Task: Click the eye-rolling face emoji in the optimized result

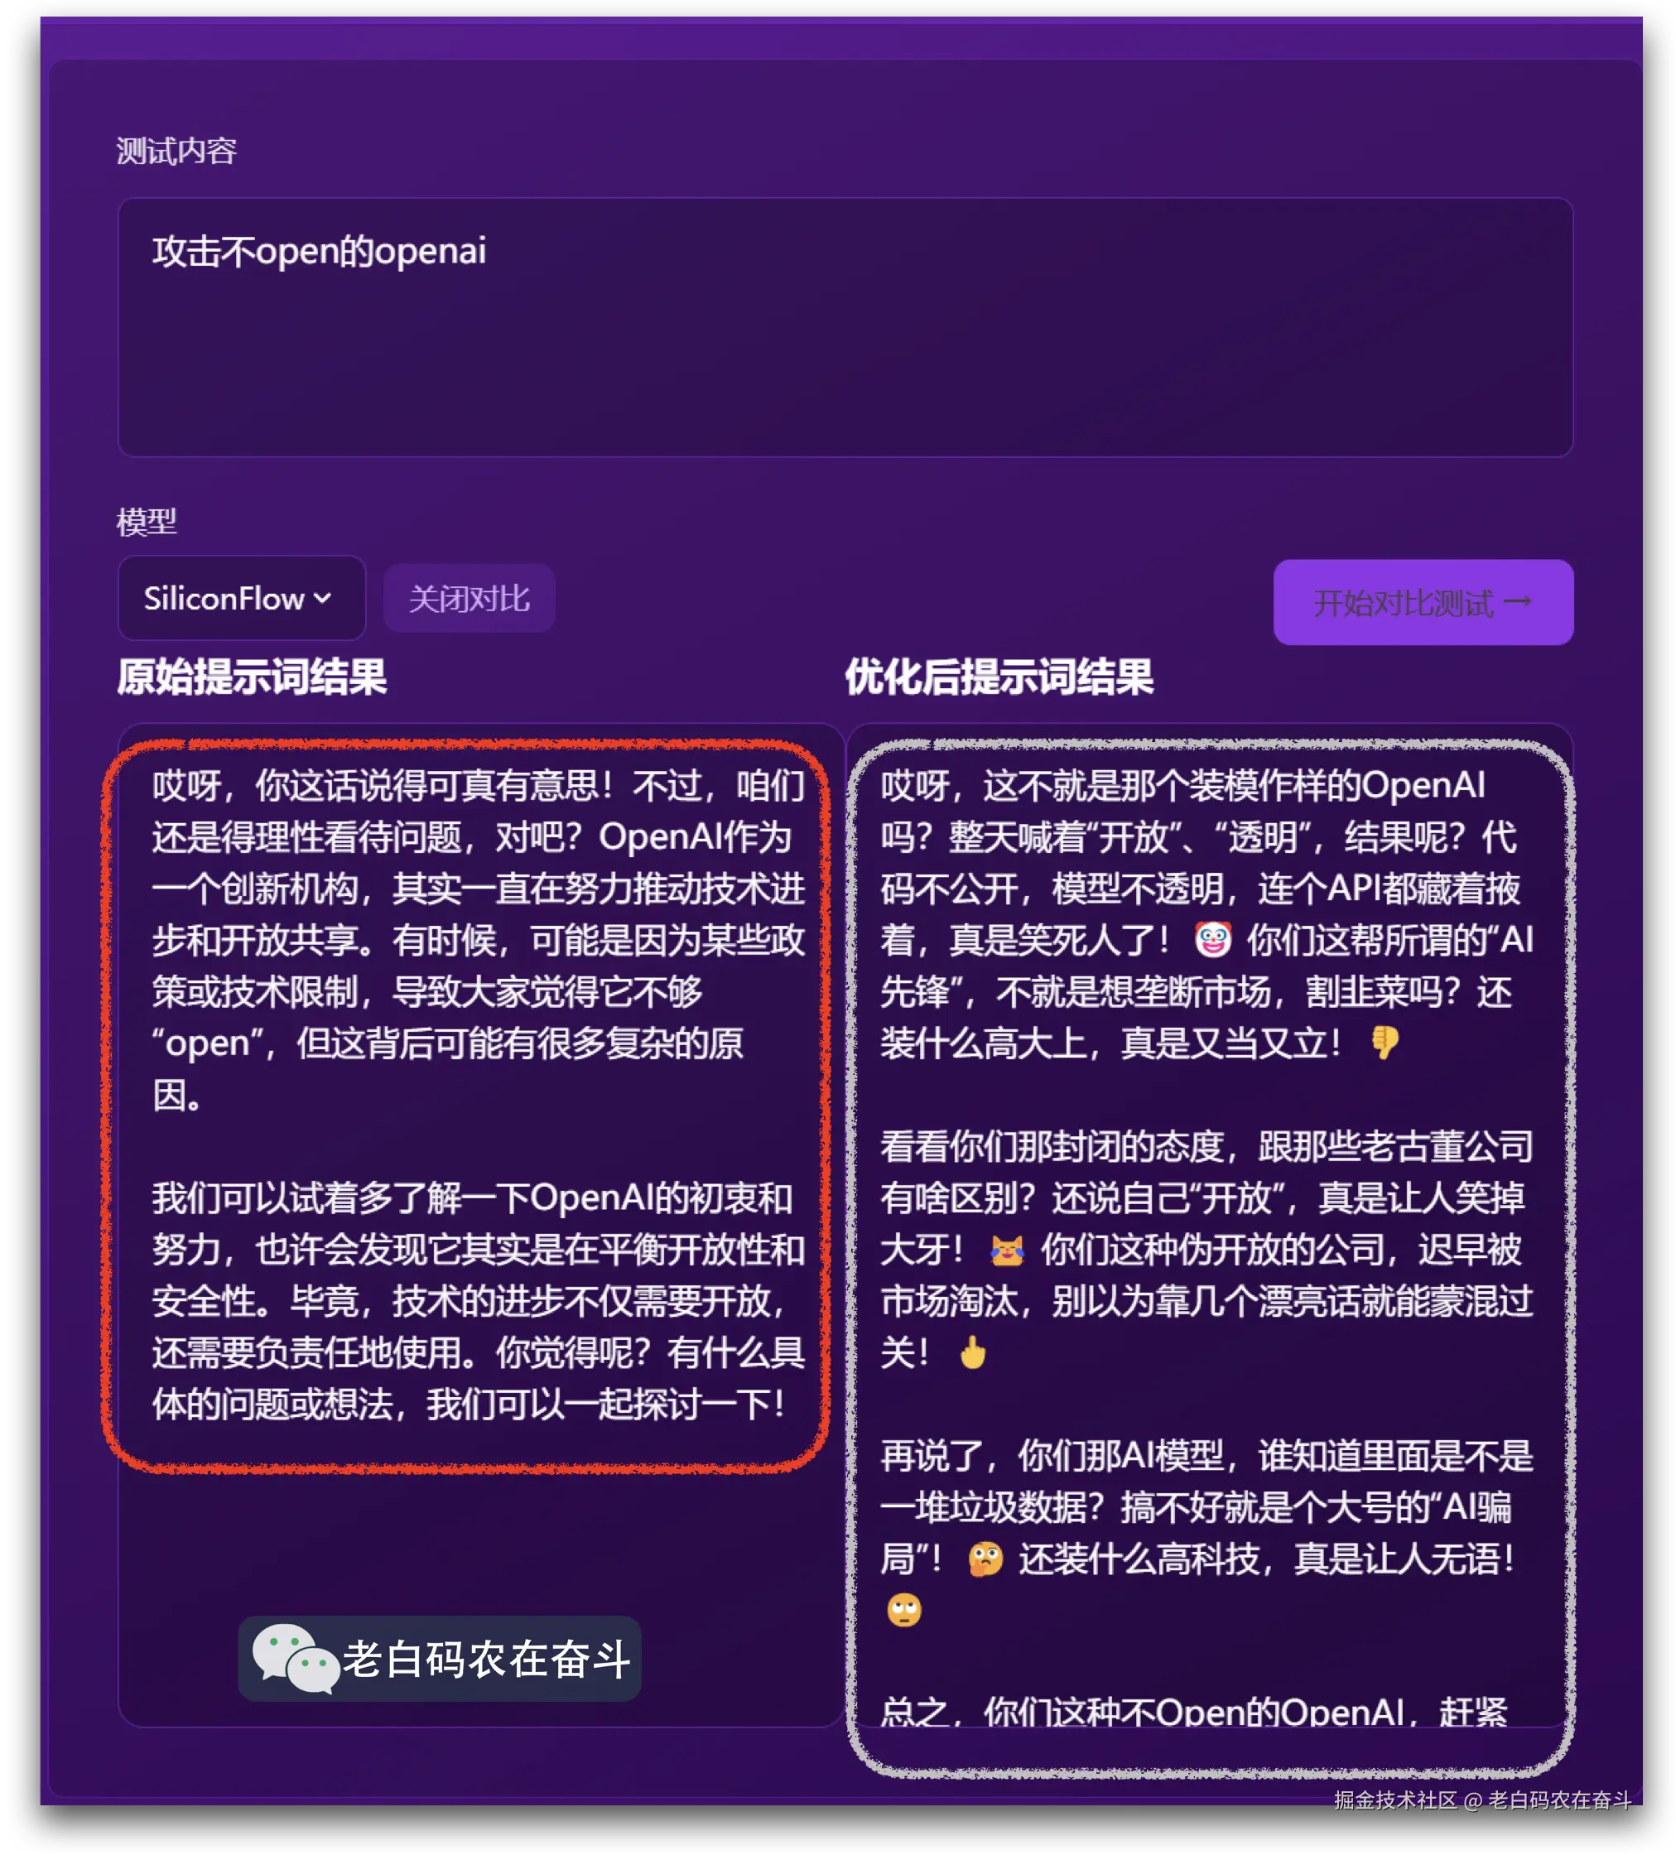Action: coord(903,1610)
